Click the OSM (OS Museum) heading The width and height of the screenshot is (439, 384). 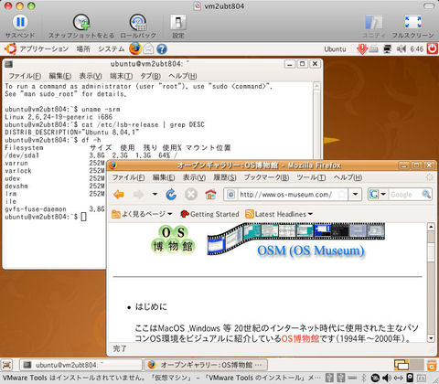pyautogui.click(x=311, y=251)
